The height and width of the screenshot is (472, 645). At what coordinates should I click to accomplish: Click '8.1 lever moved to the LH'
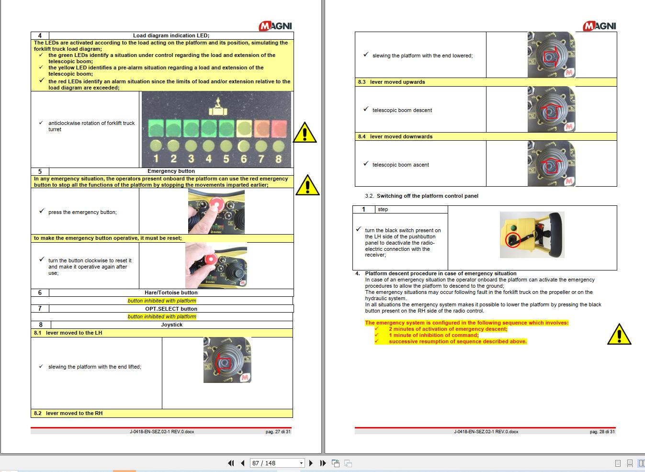click(x=68, y=333)
